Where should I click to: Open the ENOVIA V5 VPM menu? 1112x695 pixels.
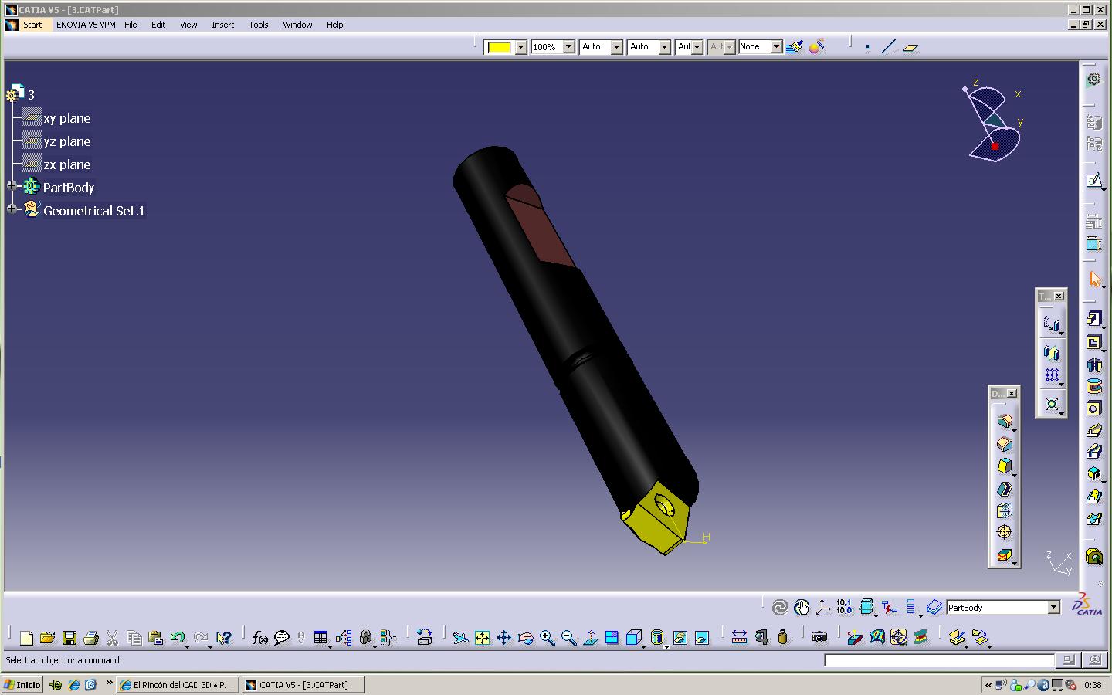point(86,25)
